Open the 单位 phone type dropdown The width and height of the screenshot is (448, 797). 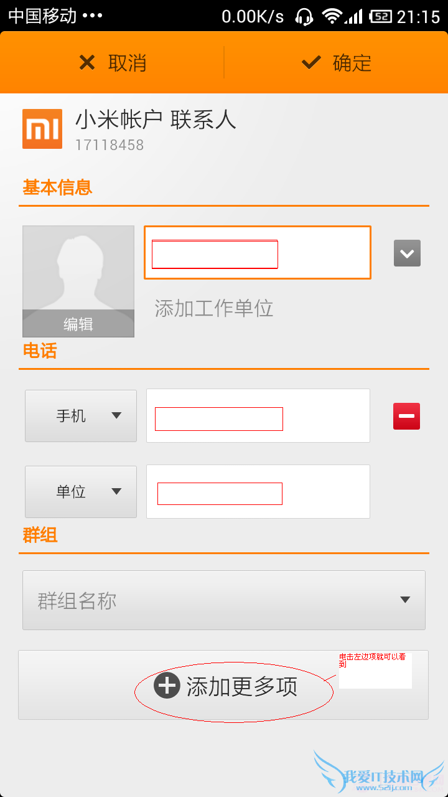(x=81, y=492)
